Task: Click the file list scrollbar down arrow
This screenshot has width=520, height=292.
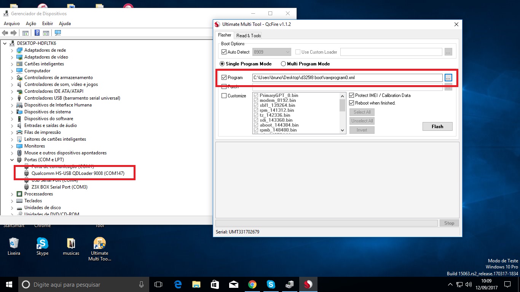Action: tap(343, 130)
